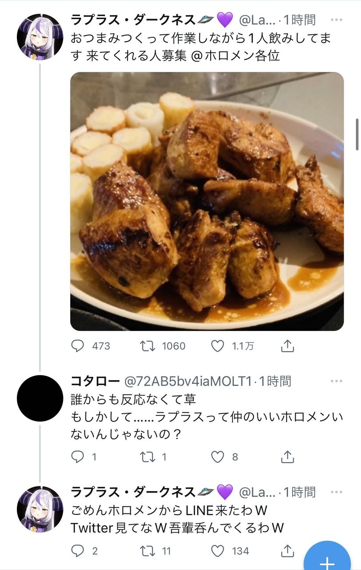Like コタロー's reply with 8 likes
This screenshot has height=570, width=361.
pos(217,456)
